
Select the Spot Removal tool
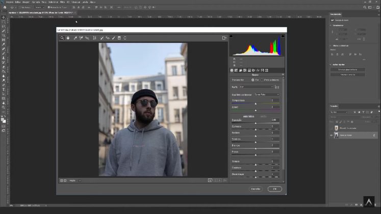coord(102,38)
